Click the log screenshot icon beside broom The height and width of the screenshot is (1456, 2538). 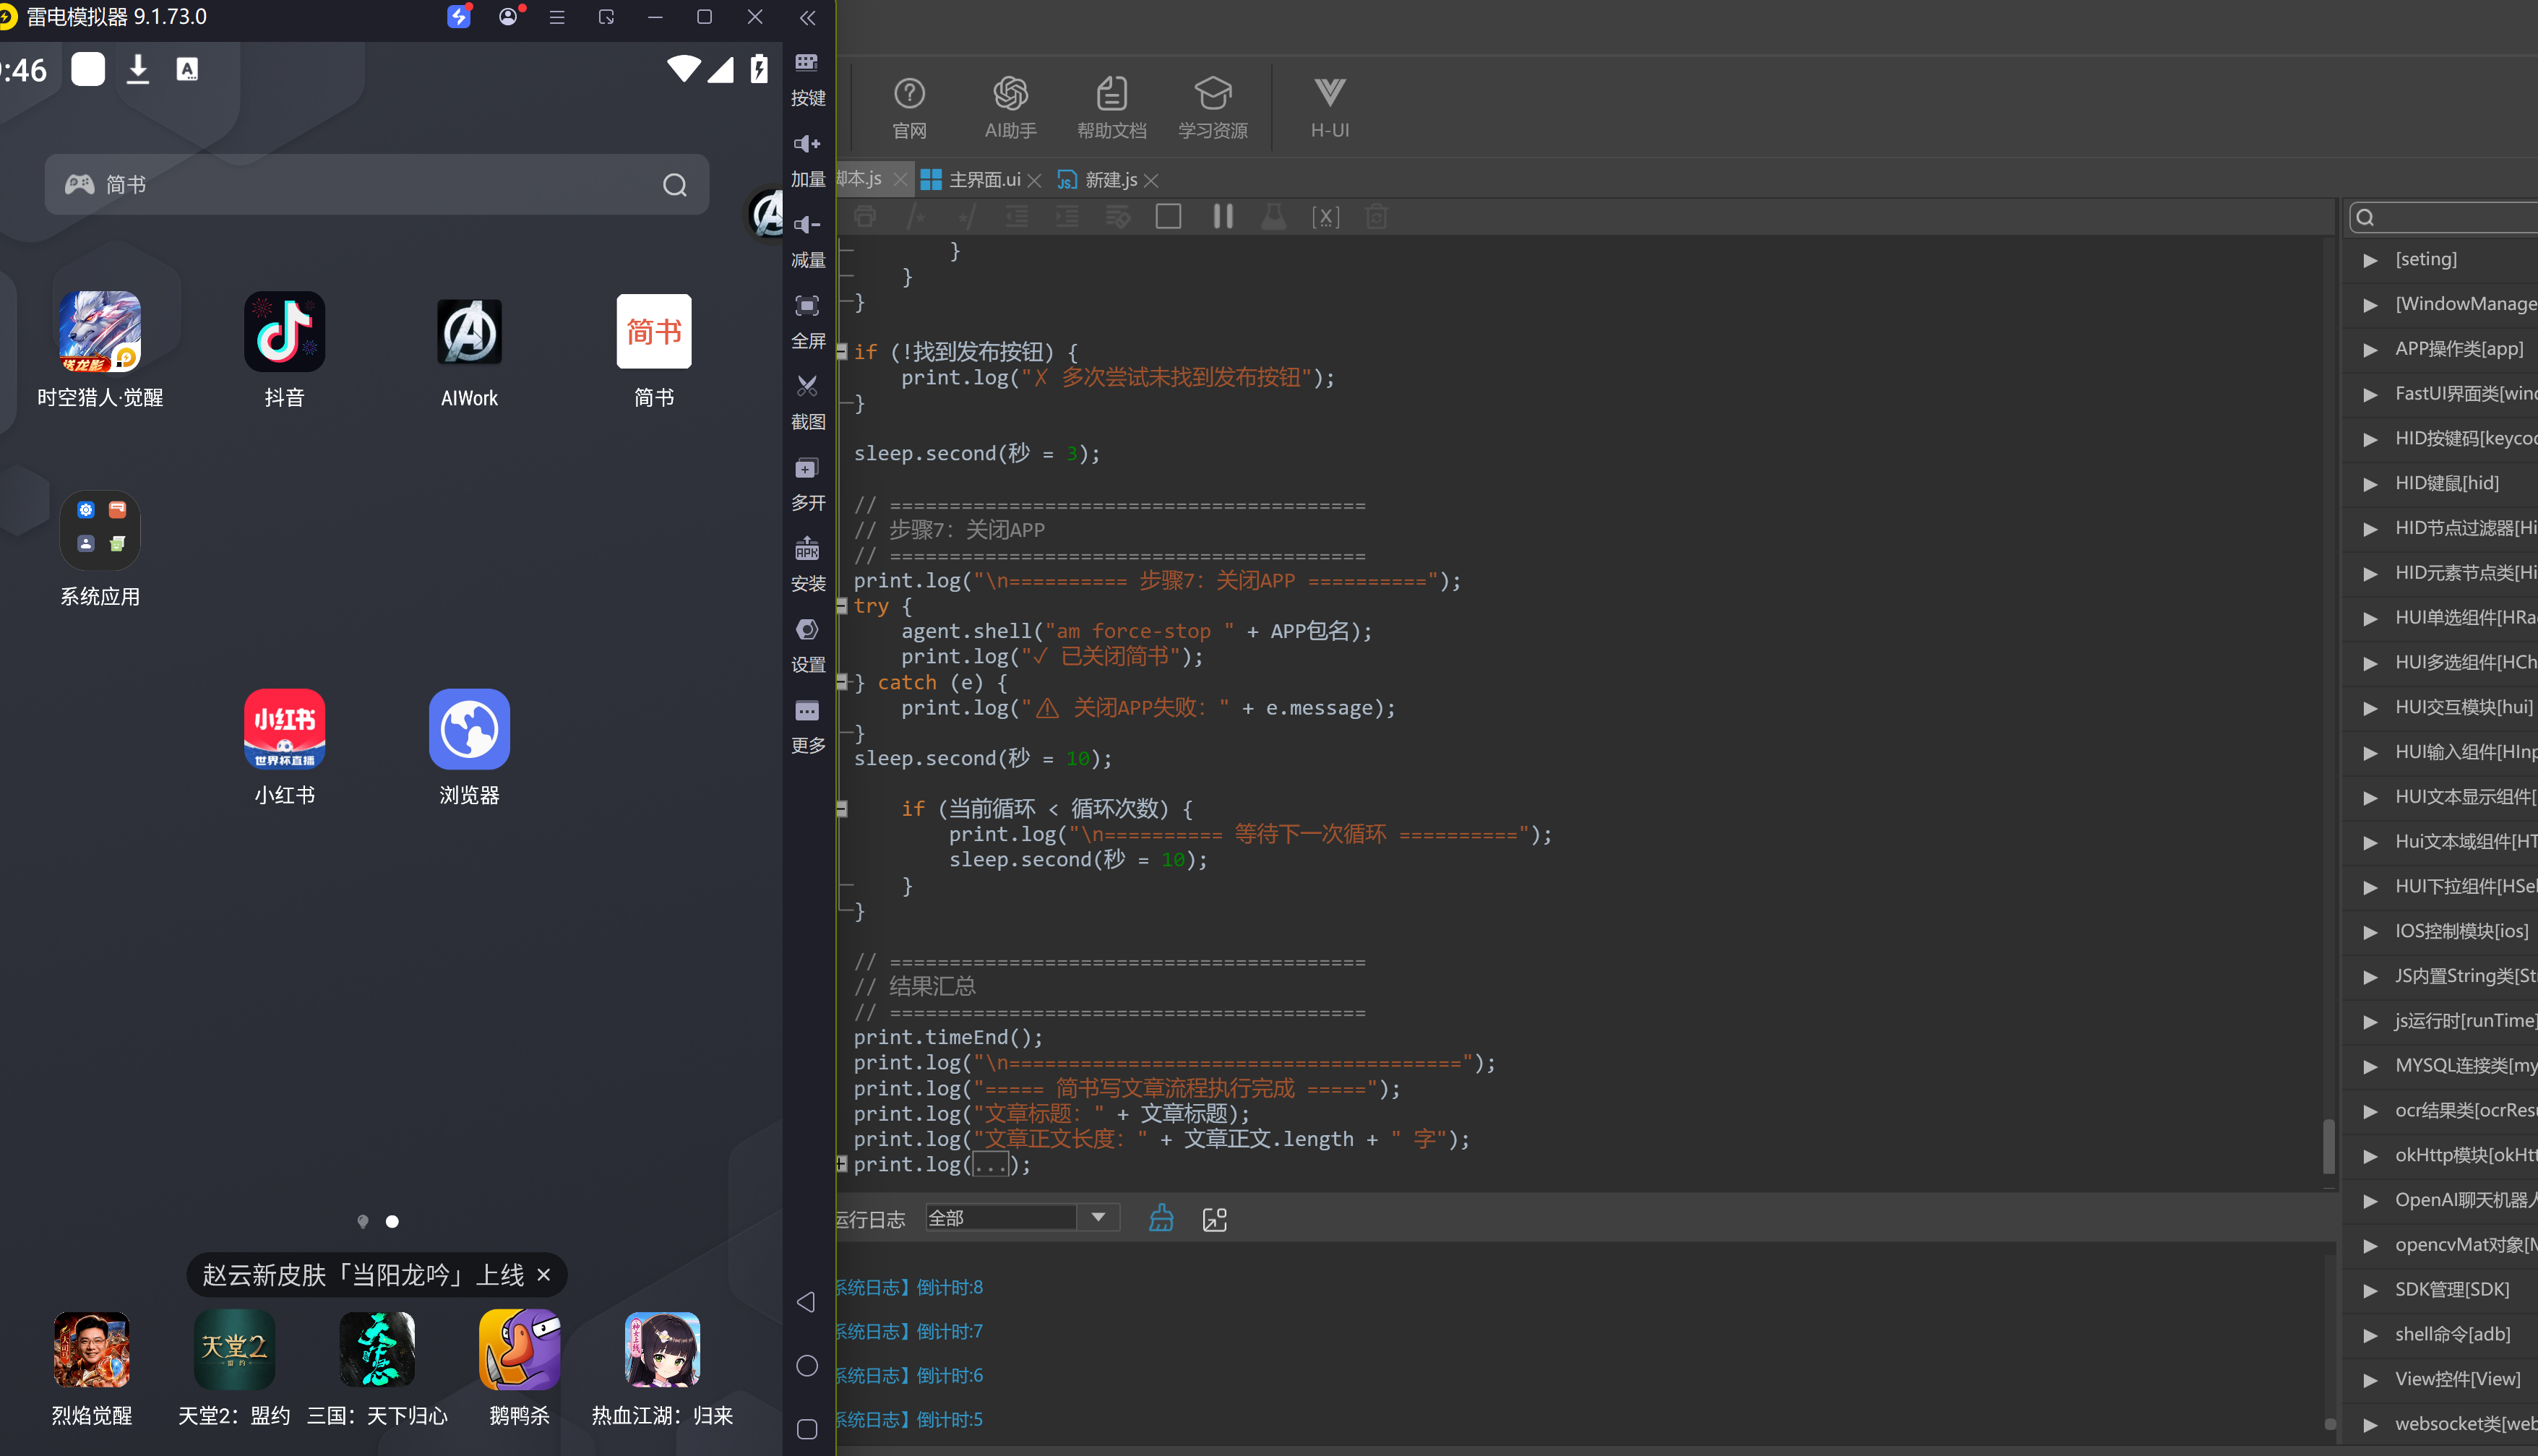1214,1219
